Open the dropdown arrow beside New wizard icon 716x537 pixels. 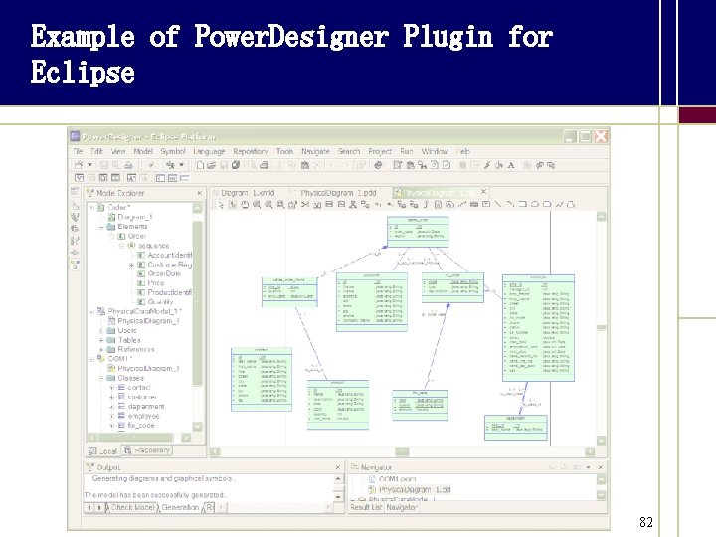click(x=89, y=165)
